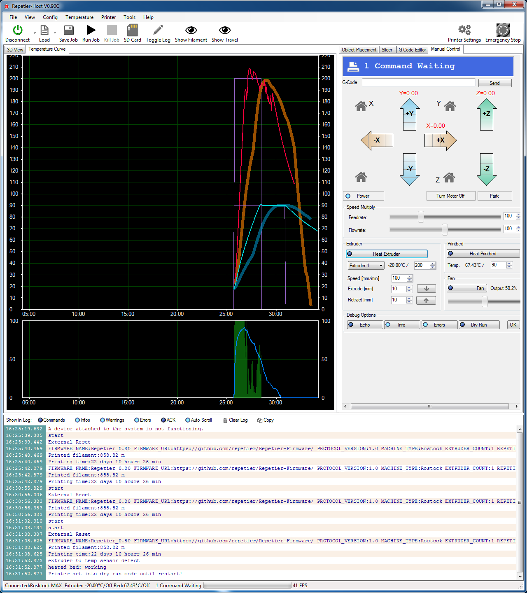The width and height of the screenshot is (527, 593).
Task: Toggle Warnings filter in log
Action: (112, 420)
